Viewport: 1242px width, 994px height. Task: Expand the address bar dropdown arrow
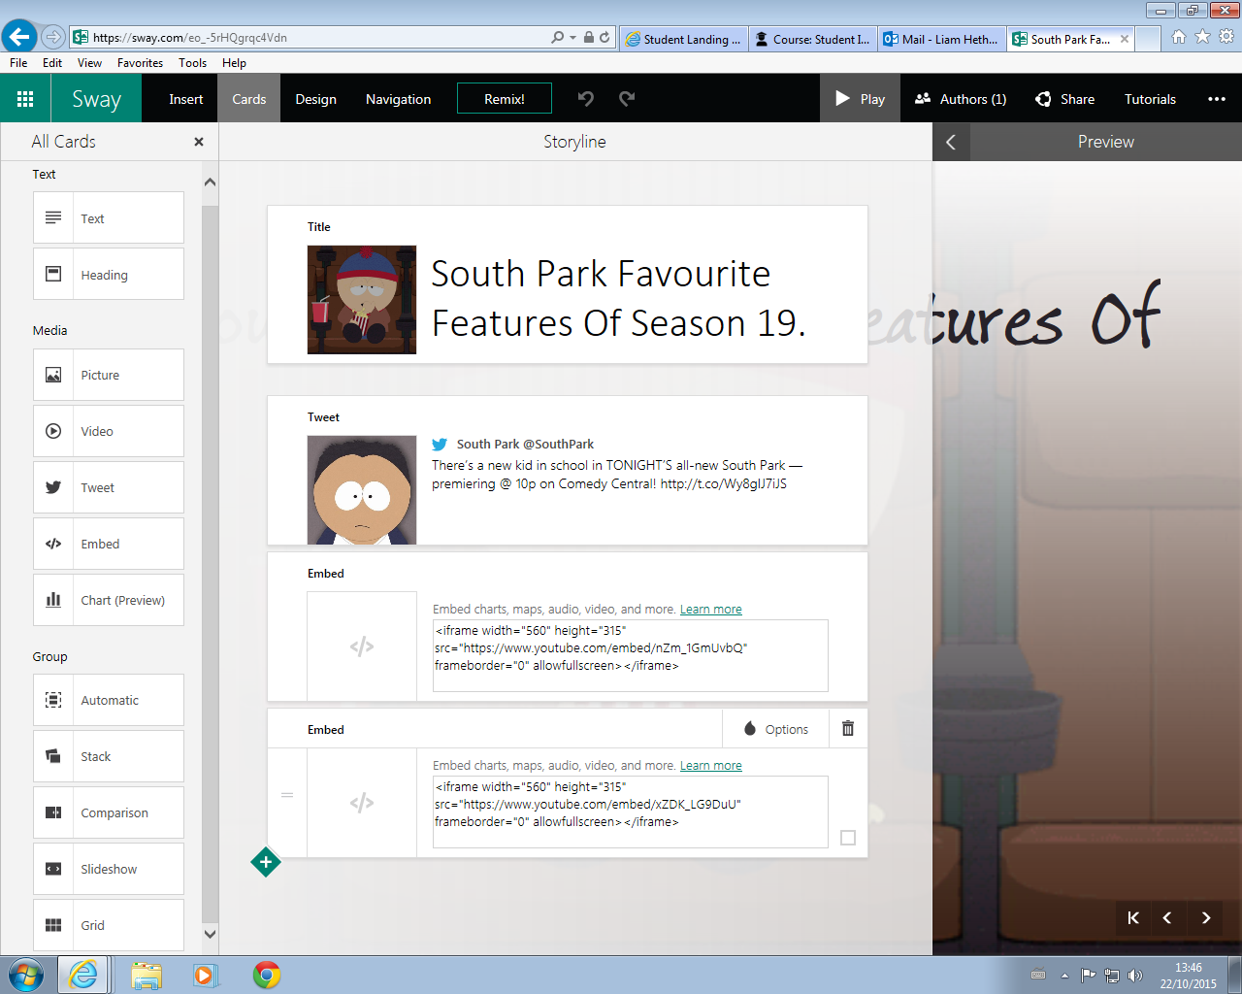point(572,38)
